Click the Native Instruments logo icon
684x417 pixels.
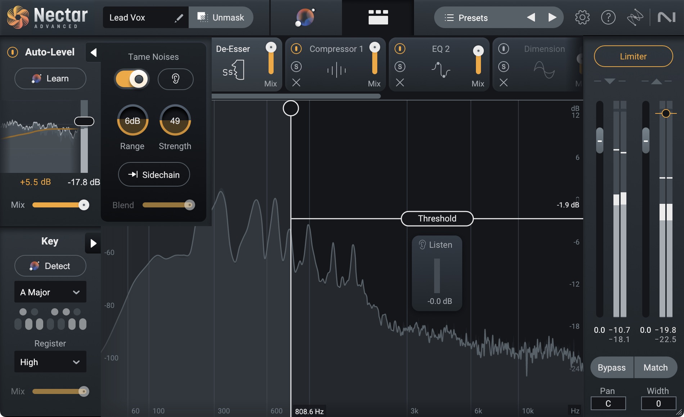[x=666, y=17]
